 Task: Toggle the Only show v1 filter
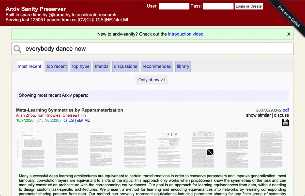pyautogui.click(x=152, y=80)
